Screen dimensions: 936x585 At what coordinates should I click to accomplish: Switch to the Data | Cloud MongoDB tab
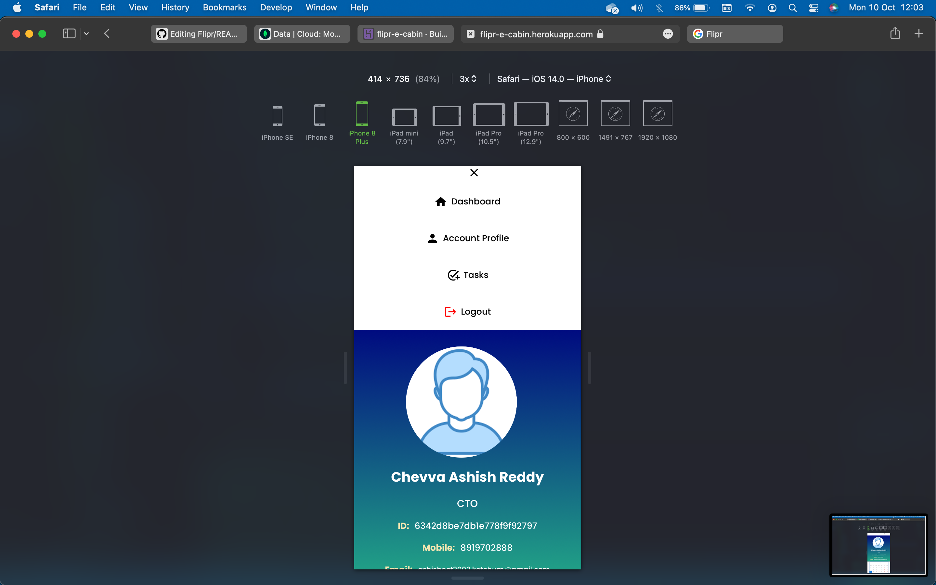pos(302,34)
